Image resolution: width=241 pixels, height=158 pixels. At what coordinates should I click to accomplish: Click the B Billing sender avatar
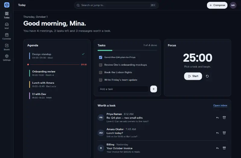[x=101, y=148]
